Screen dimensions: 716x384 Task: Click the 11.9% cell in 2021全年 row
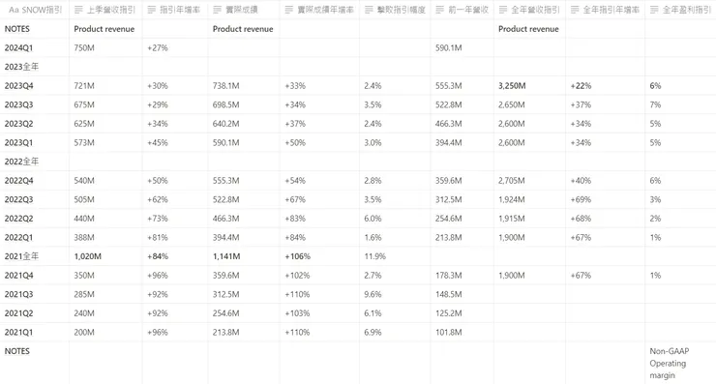[374, 256]
